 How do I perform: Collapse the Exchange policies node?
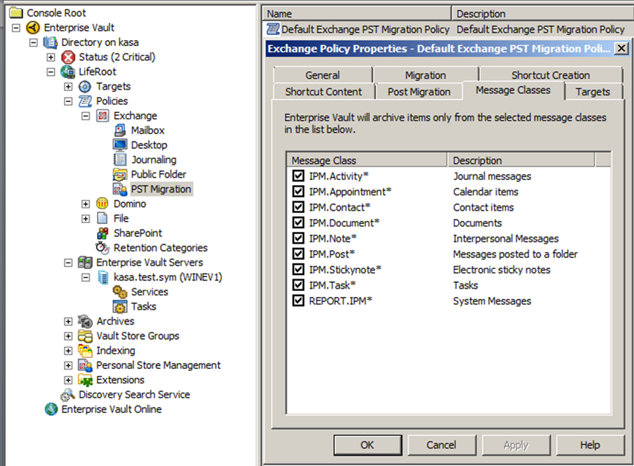85,116
